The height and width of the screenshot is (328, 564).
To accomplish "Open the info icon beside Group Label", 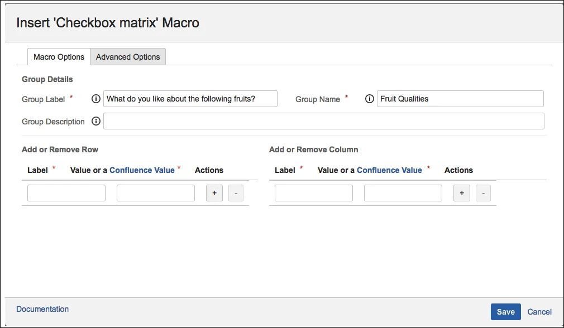I will pyautogui.click(x=95, y=99).
